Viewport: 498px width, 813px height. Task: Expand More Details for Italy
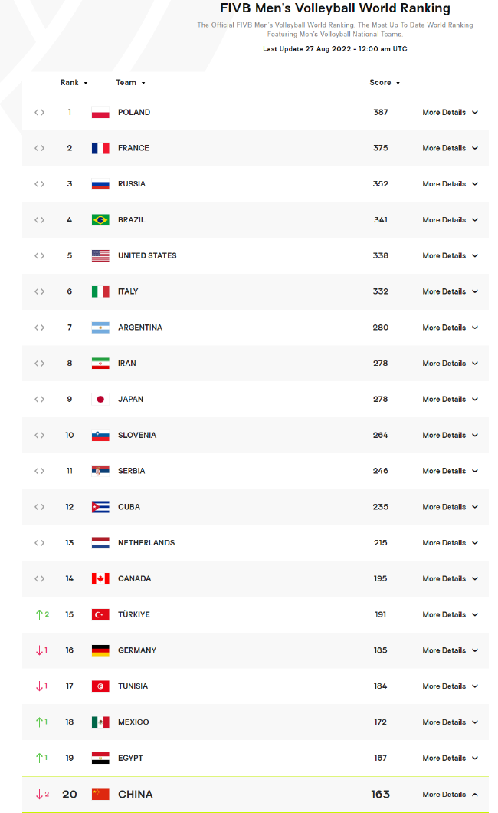[x=450, y=292]
